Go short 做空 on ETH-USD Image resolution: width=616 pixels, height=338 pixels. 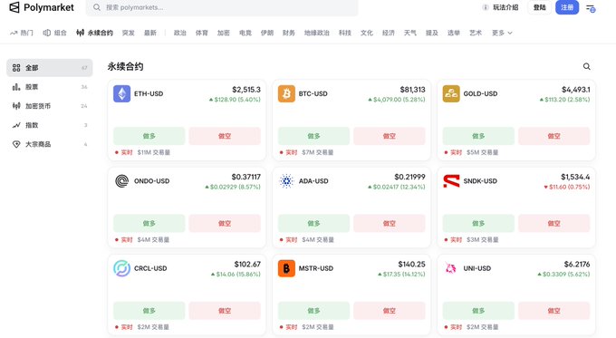pyautogui.click(x=225, y=136)
